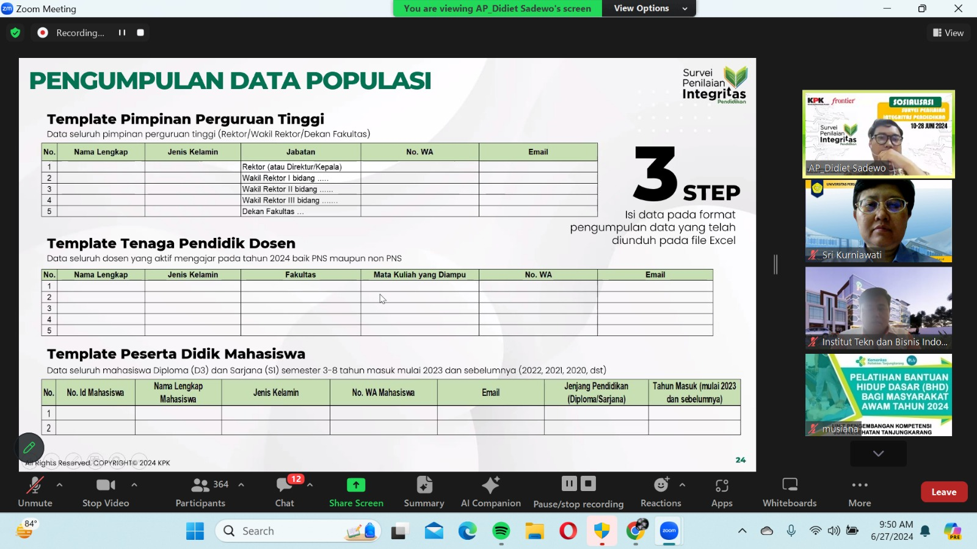The image size is (977, 549).
Task: Click the Recording status indicator
Action: (x=71, y=33)
